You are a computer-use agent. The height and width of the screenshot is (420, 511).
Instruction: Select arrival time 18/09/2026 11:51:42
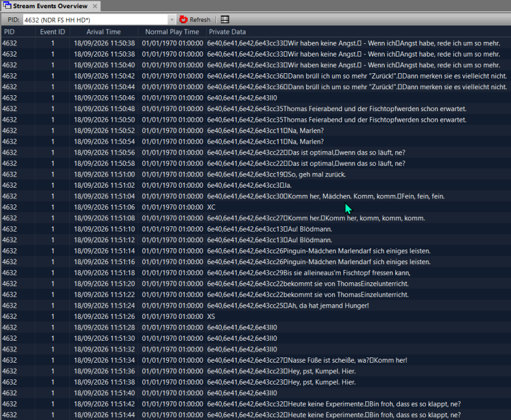(104, 404)
